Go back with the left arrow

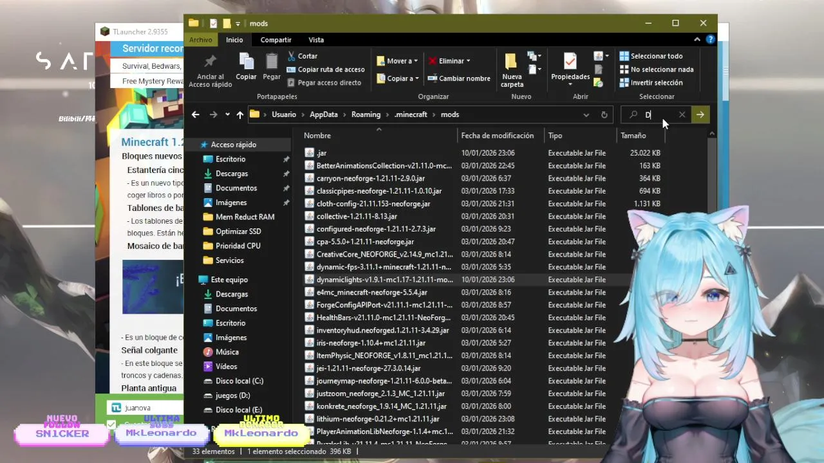[196, 114]
